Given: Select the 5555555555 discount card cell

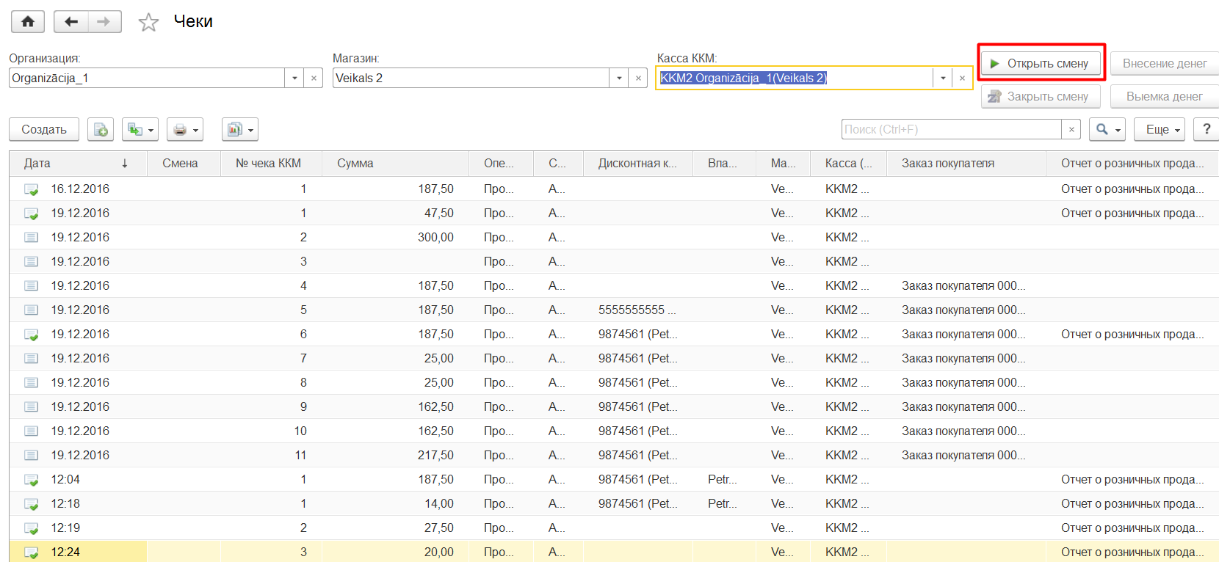Looking at the screenshot, I should [637, 310].
